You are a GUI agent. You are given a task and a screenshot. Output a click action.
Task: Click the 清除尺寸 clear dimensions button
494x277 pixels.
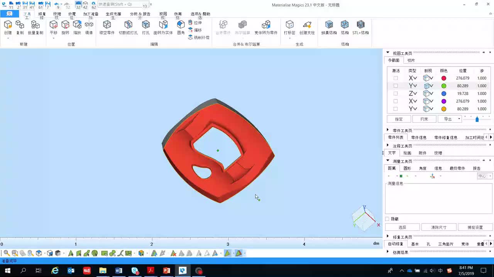[439, 227]
